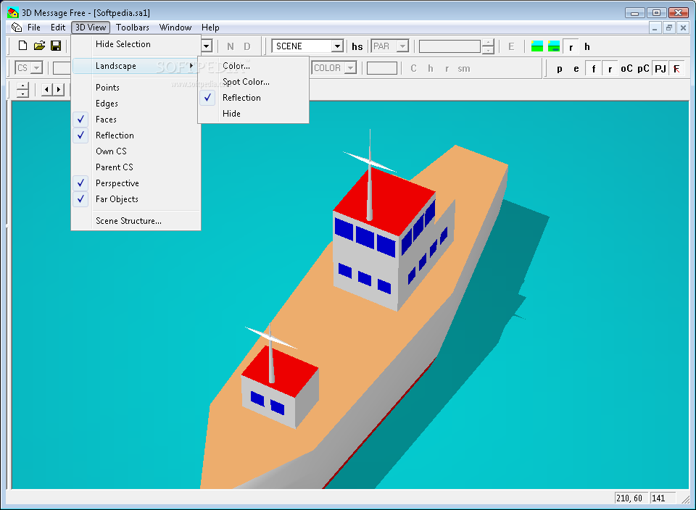Image resolution: width=696 pixels, height=510 pixels.
Task: Open the PAR dropdown
Action: (x=402, y=46)
